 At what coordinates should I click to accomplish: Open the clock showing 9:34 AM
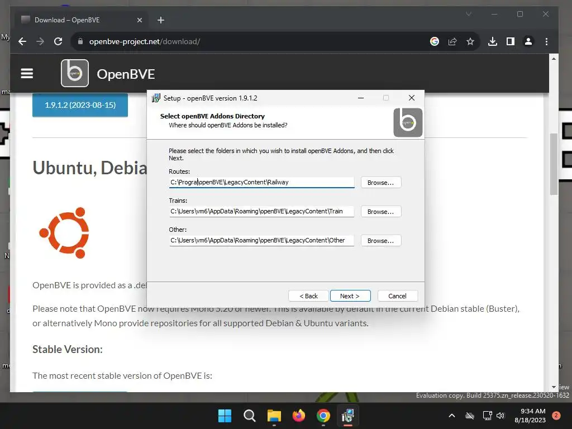pyautogui.click(x=530, y=416)
